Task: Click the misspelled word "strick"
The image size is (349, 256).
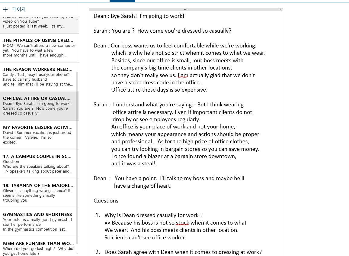Action: point(182,223)
